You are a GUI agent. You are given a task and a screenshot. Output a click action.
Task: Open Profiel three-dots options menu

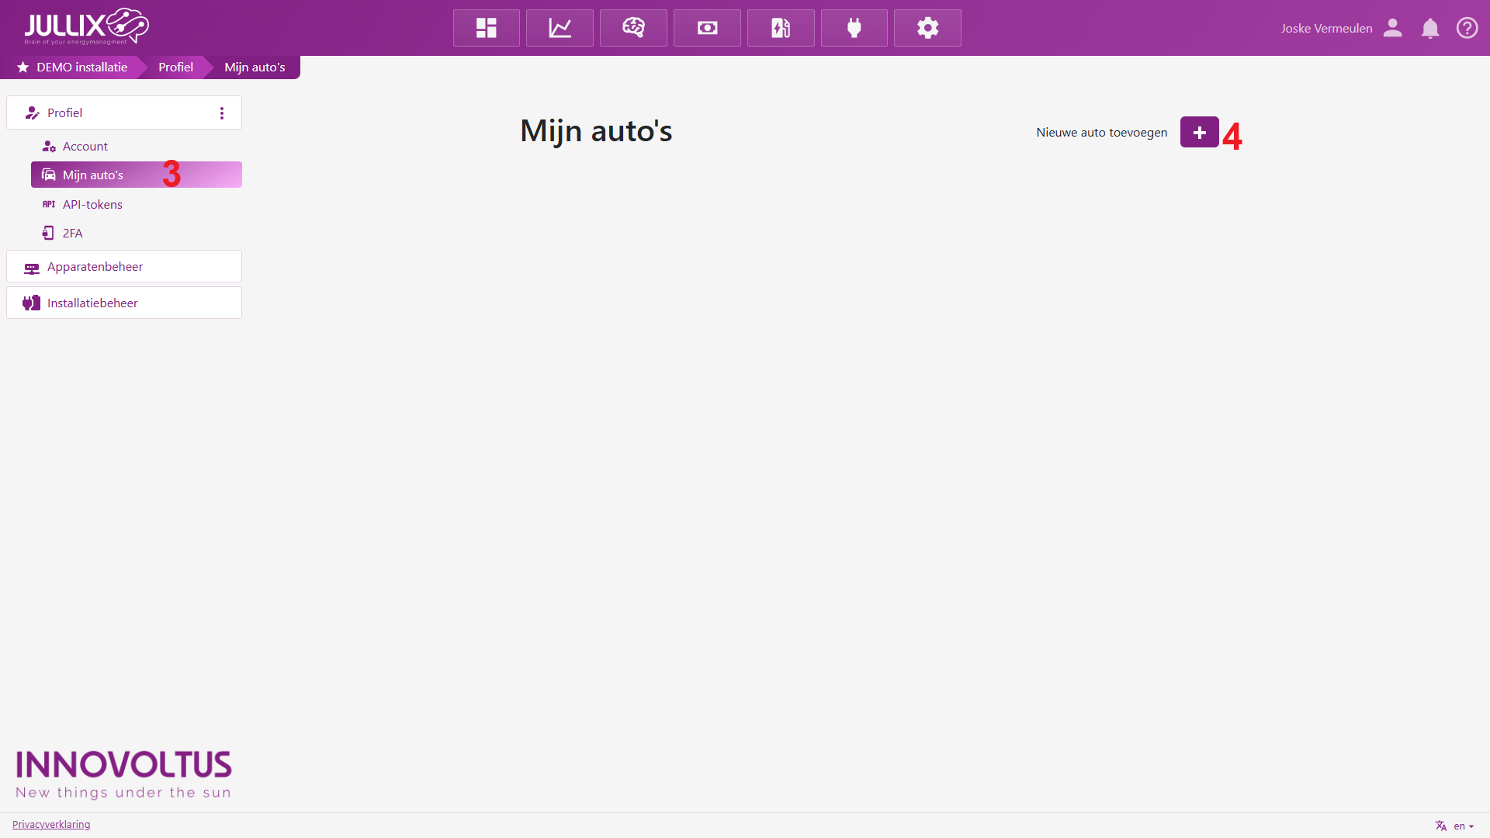pyautogui.click(x=222, y=113)
